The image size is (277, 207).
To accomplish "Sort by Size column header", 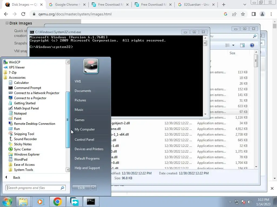I will click(x=232, y=53).
